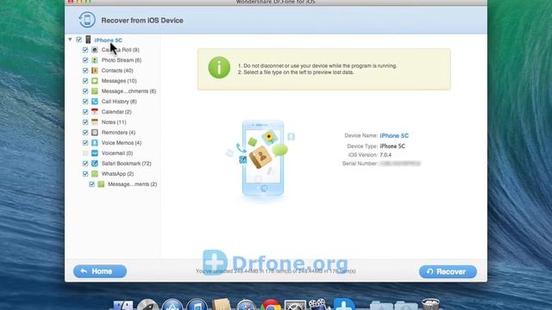
Task: Select "Photo Stream (6)" label
Action: click(x=122, y=60)
